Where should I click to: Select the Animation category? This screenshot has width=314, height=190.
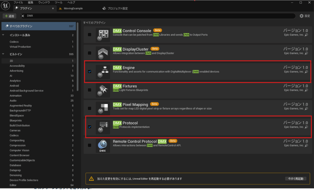coord(39,95)
